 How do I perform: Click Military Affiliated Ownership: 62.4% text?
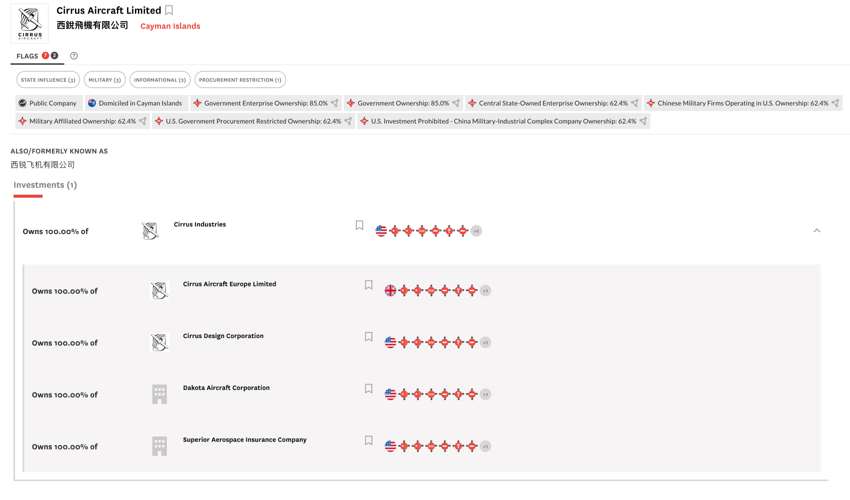[x=82, y=121]
